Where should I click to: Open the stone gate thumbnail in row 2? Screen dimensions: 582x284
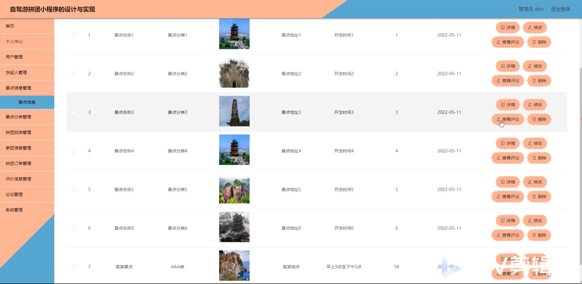[x=234, y=72]
